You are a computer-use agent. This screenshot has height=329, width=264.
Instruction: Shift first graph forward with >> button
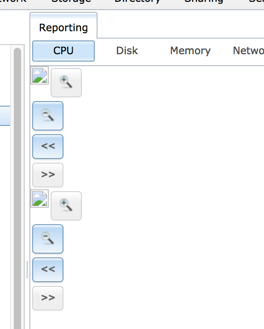pyautogui.click(x=48, y=175)
